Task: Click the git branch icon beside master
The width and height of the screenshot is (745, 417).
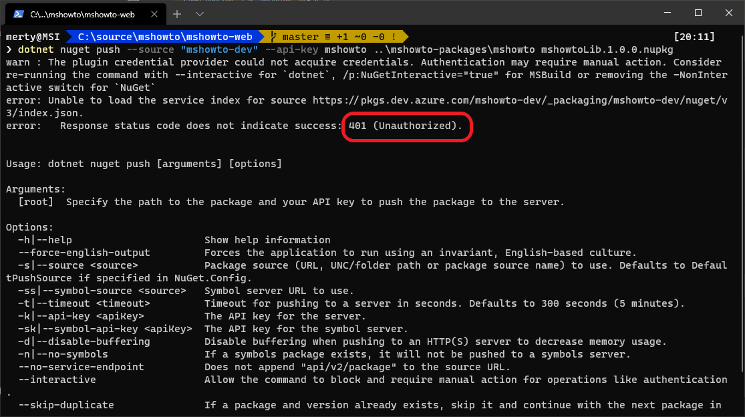Action: coord(275,37)
